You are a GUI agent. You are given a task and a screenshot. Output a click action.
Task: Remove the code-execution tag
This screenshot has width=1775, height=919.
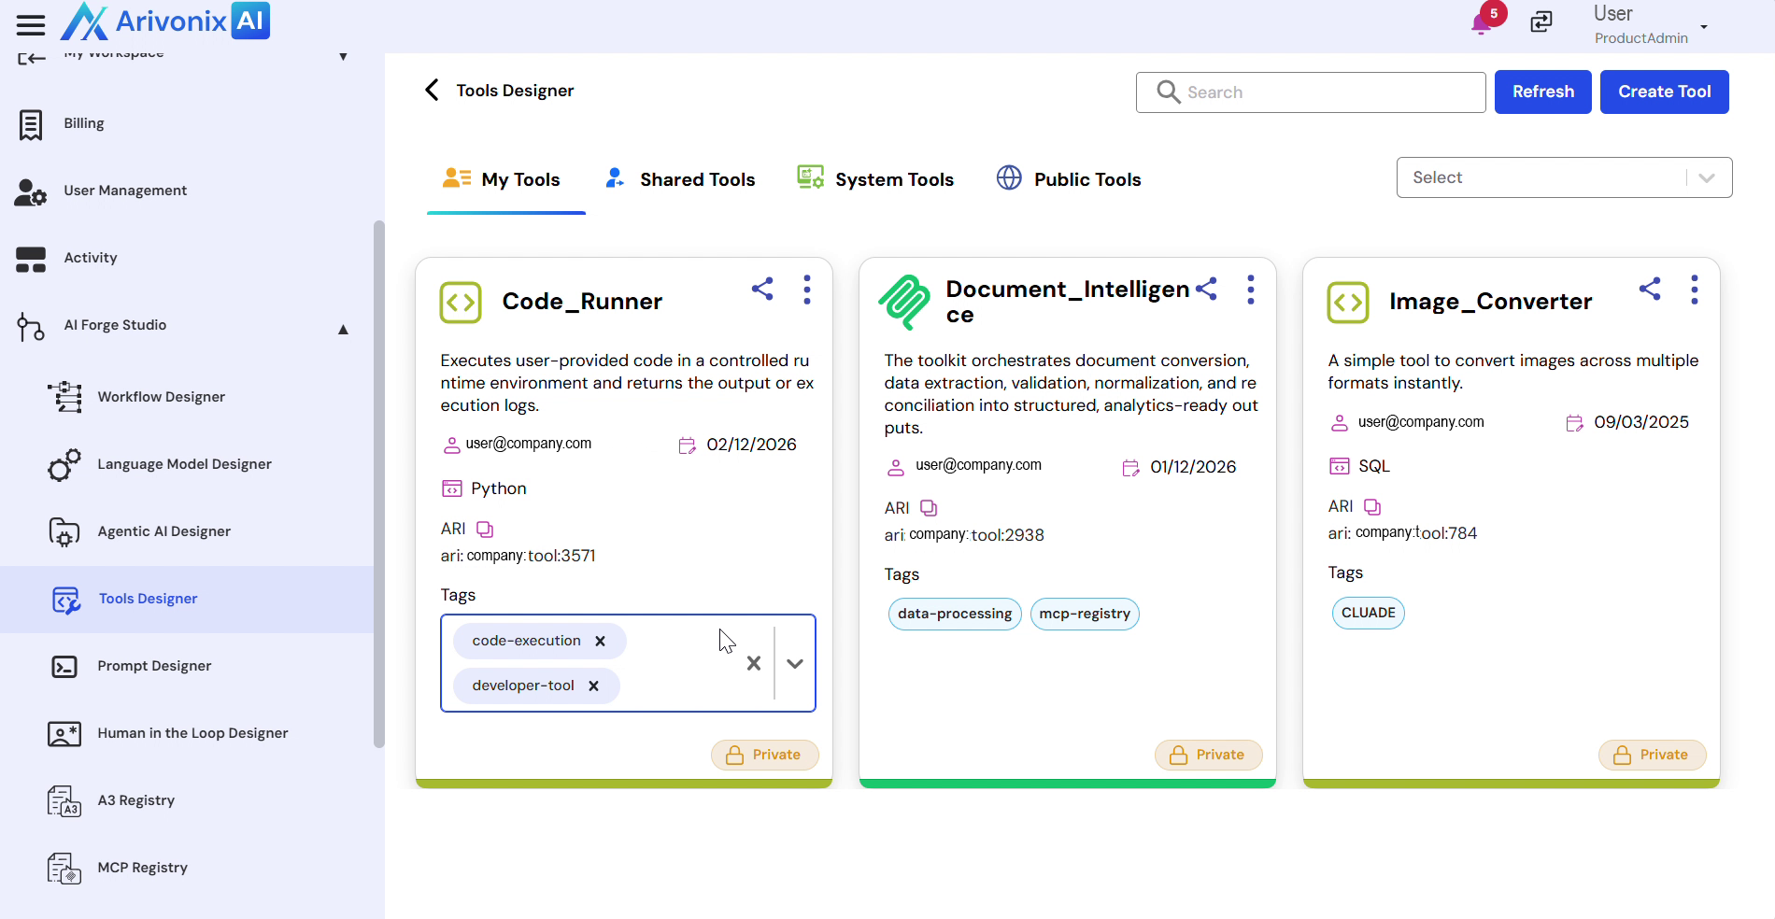click(x=601, y=642)
